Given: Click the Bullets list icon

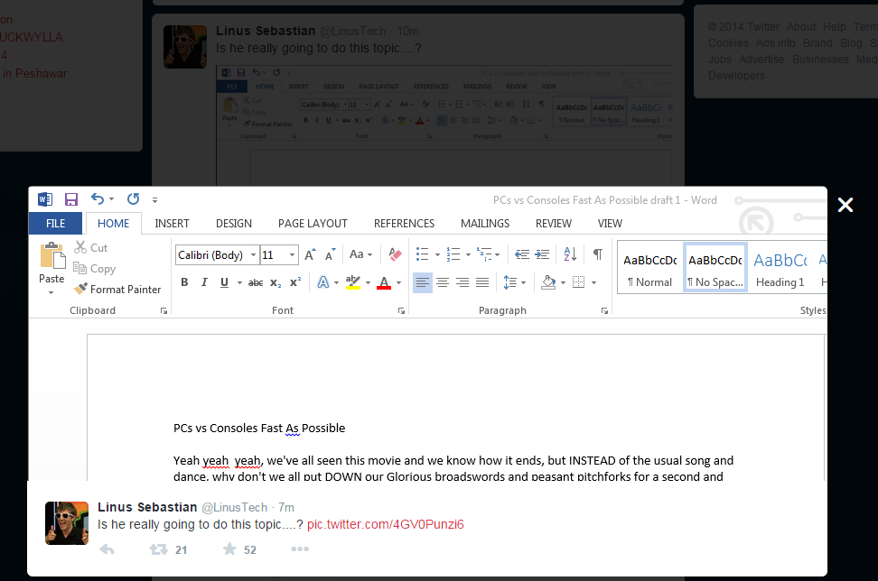Looking at the screenshot, I should pyautogui.click(x=422, y=254).
